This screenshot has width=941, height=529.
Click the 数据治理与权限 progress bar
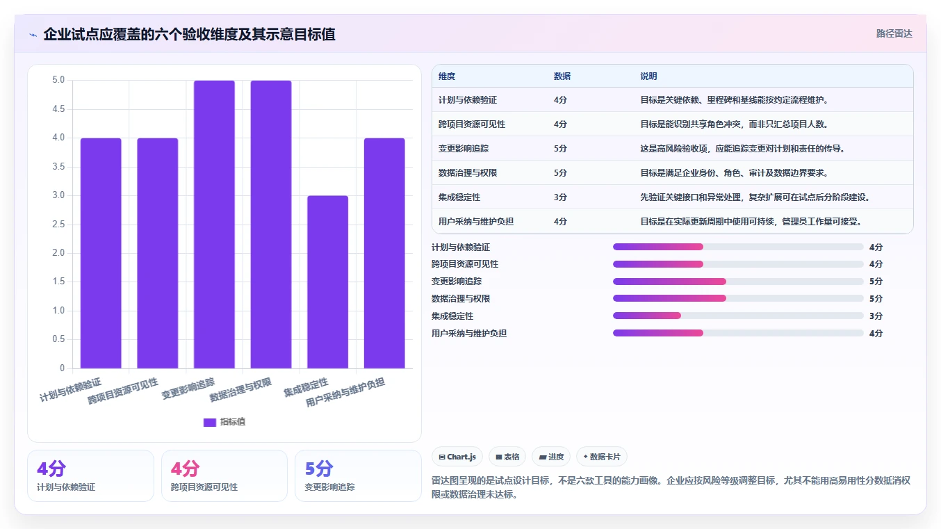738,299
